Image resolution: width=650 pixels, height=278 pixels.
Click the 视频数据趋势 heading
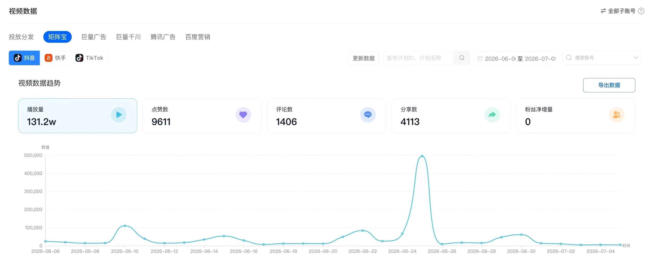[39, 83]
